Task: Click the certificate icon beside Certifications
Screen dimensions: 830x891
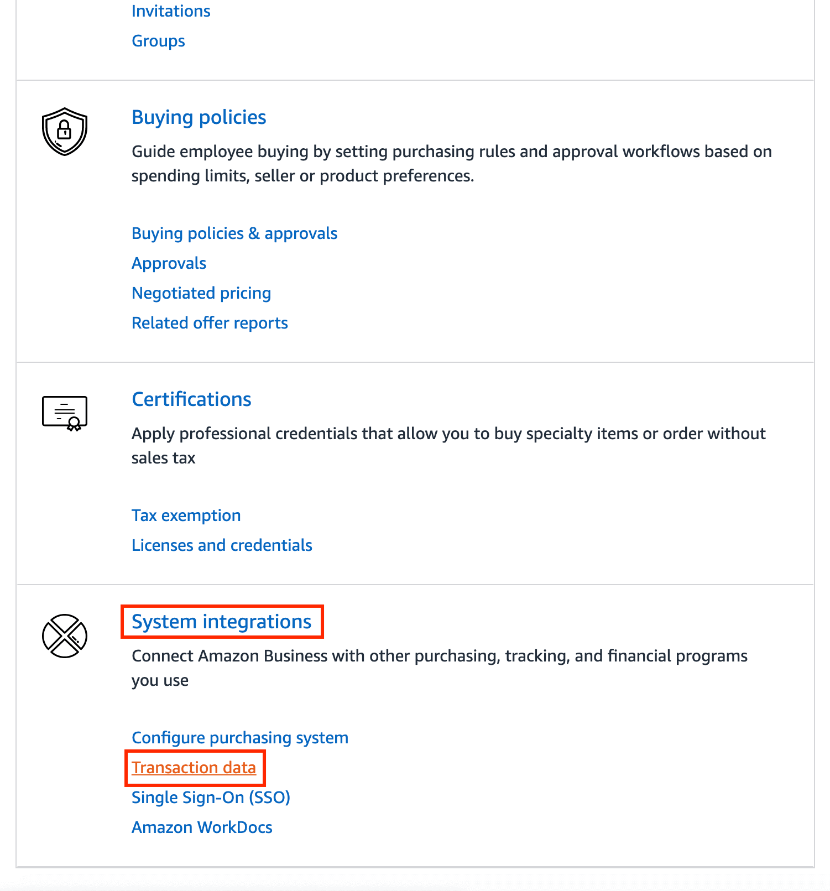Action: pos(64,412)
